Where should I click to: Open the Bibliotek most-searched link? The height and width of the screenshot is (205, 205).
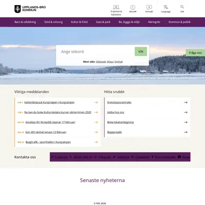point(101,61)
